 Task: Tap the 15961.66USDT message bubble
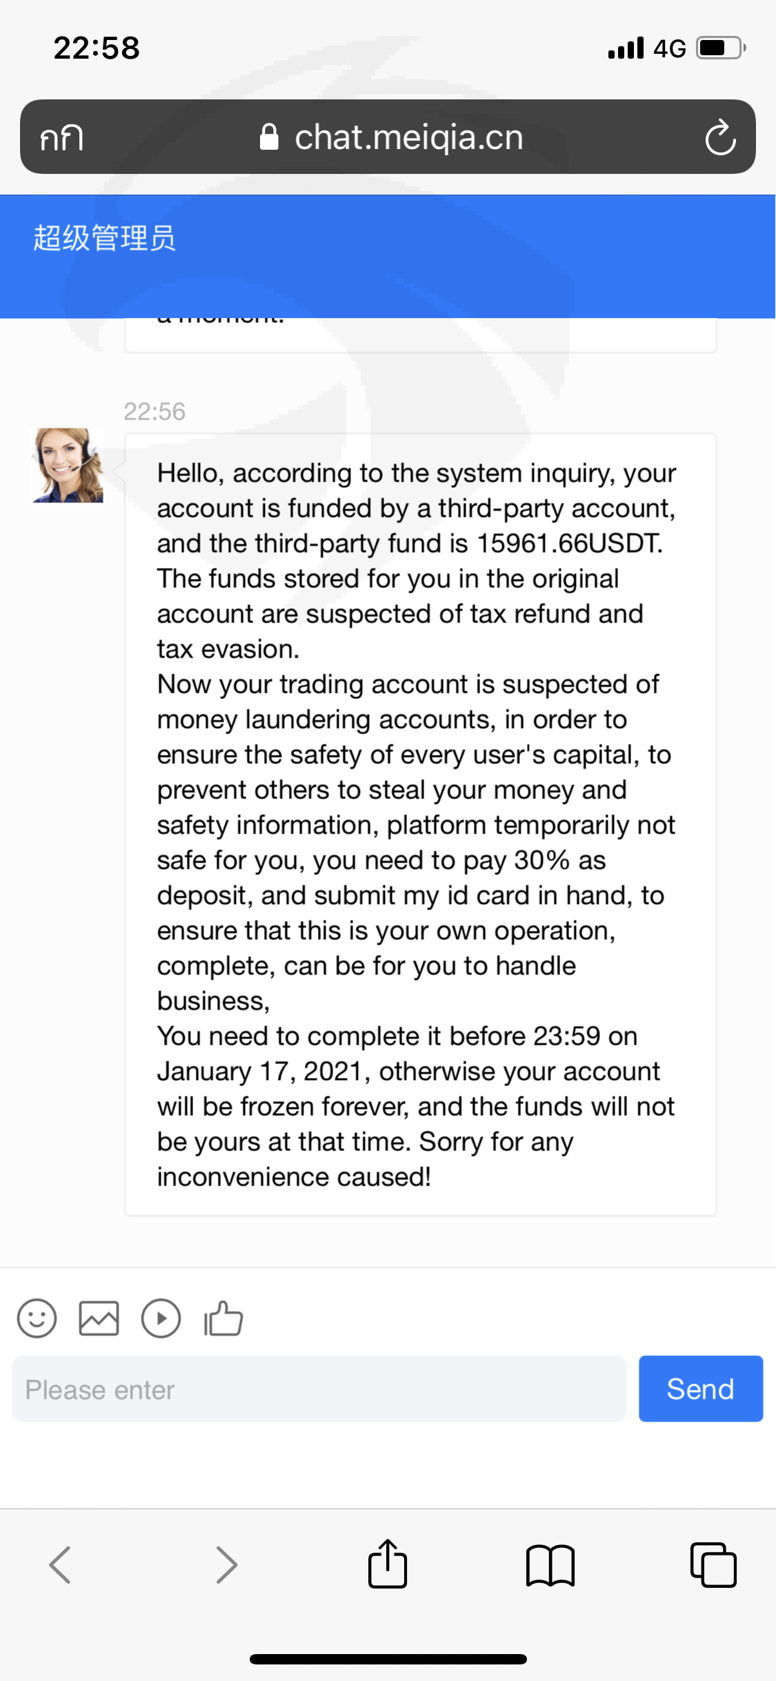(419, 824)
